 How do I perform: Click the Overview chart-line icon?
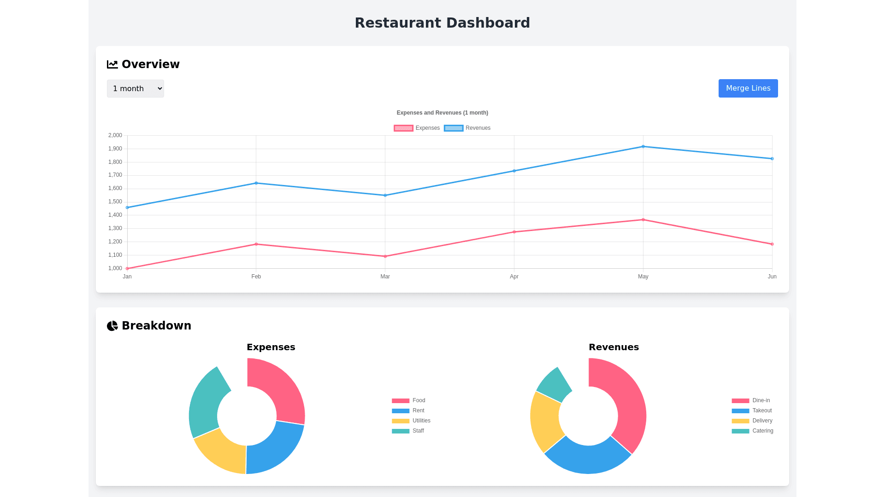112,64
